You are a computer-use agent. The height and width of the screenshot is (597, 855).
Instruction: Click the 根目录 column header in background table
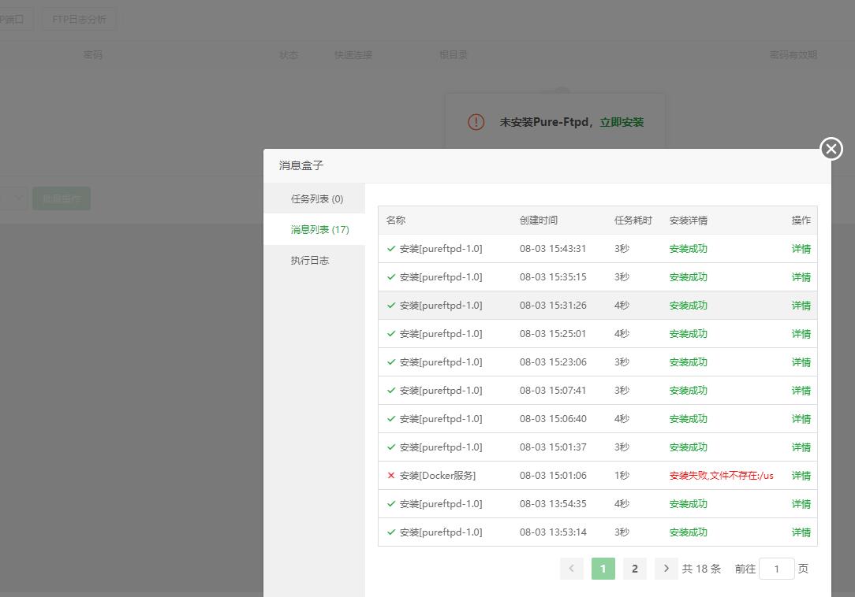click(453, 54)
